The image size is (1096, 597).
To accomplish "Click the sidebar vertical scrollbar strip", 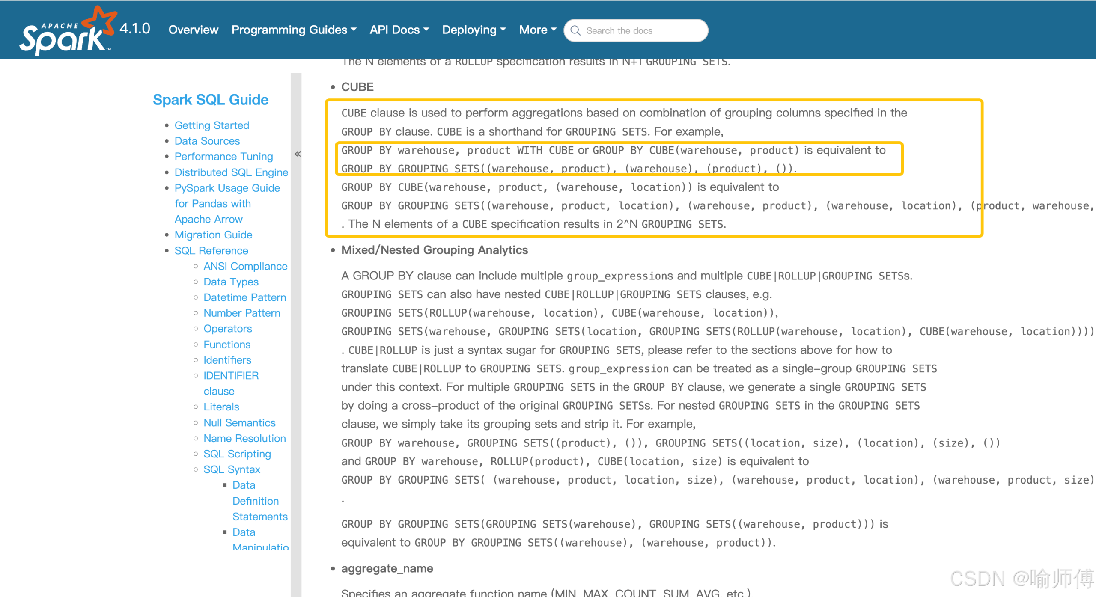I will pos(296,342).
